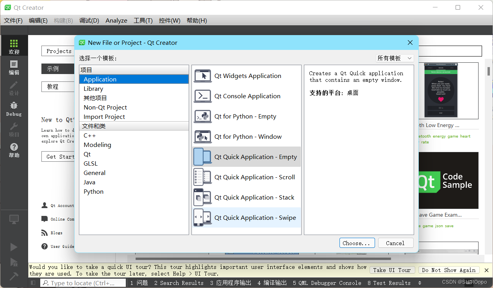Click the Qt Quick Application - Swipe icon
Screen dimensions: 493x288
click(x=203, y=217)
